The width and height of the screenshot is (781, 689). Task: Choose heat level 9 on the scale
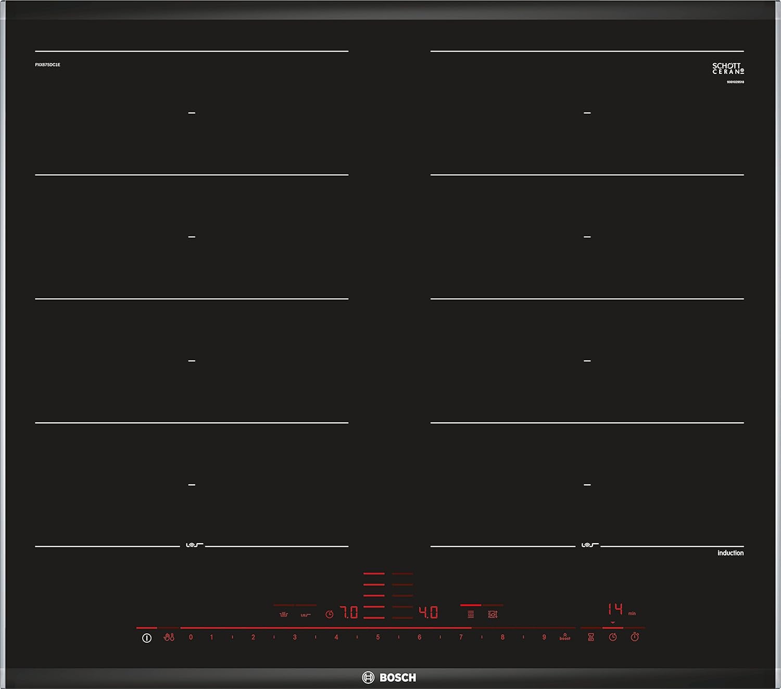click(x=544, y=637)
